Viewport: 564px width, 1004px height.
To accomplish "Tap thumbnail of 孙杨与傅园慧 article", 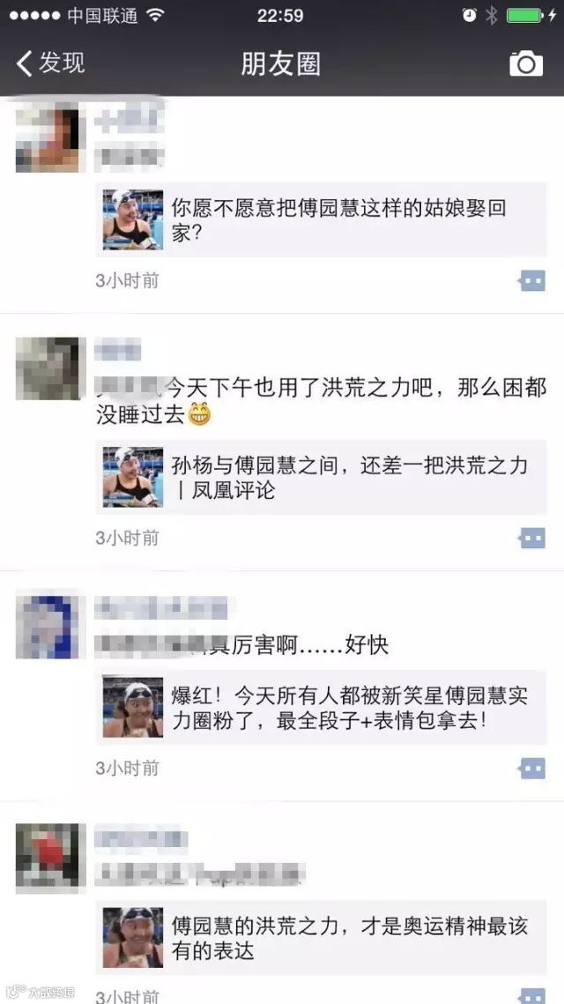I will (x=133, y=477).
